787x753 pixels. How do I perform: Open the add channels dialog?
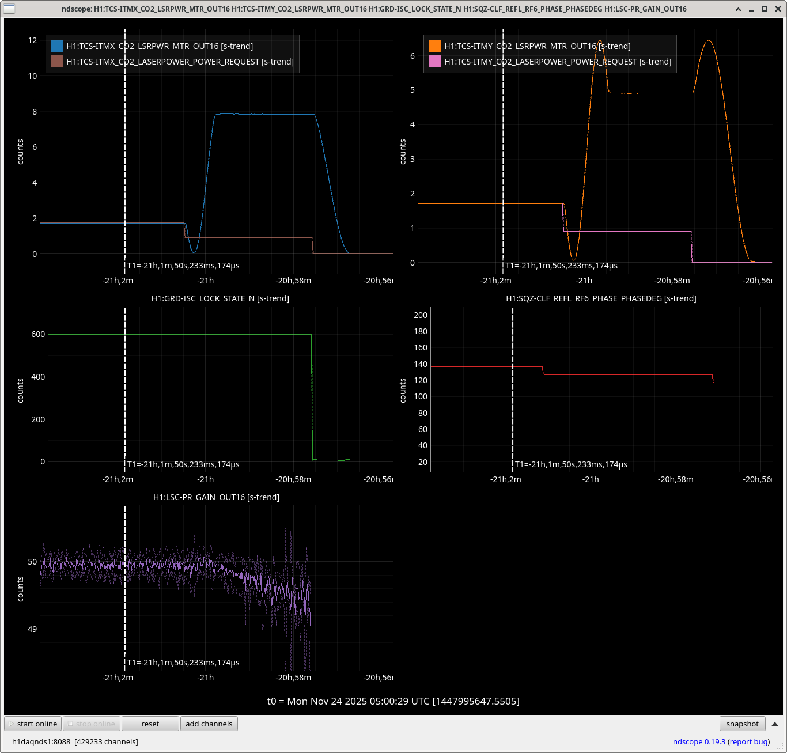pyautogui.click(x=209, y=724)
